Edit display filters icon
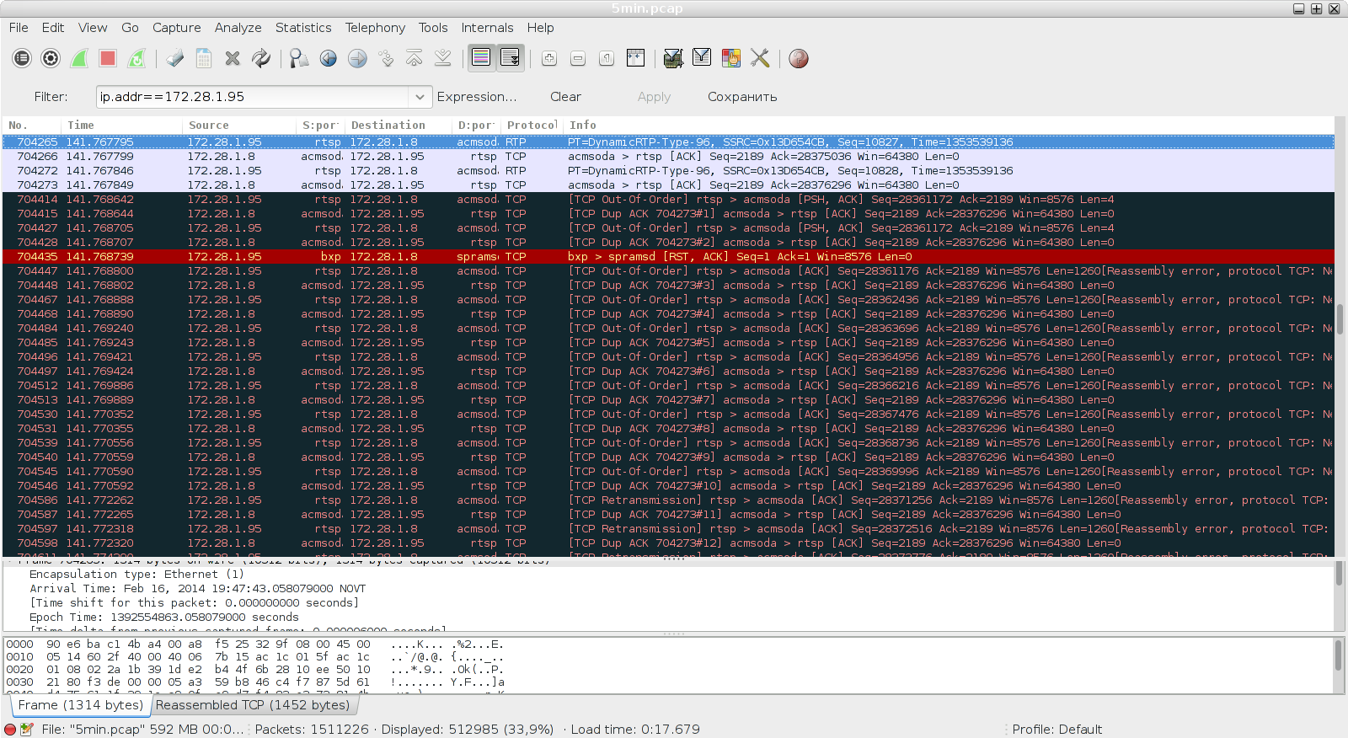The image size is (1348, 738). pos(702,58)
